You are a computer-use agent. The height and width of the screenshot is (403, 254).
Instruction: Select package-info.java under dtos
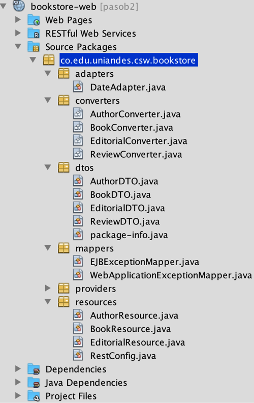click(x=129, y=235)
